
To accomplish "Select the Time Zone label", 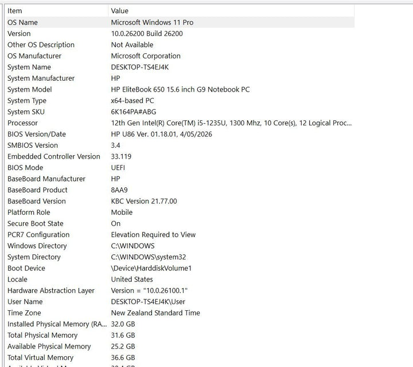I will (24, 313).
